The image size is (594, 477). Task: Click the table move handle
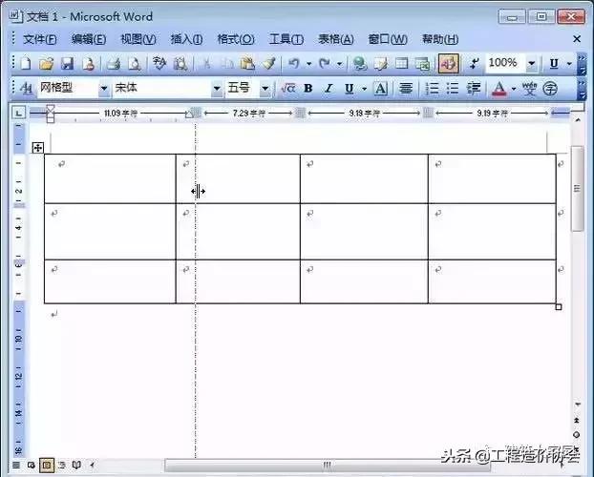point(38,147)
